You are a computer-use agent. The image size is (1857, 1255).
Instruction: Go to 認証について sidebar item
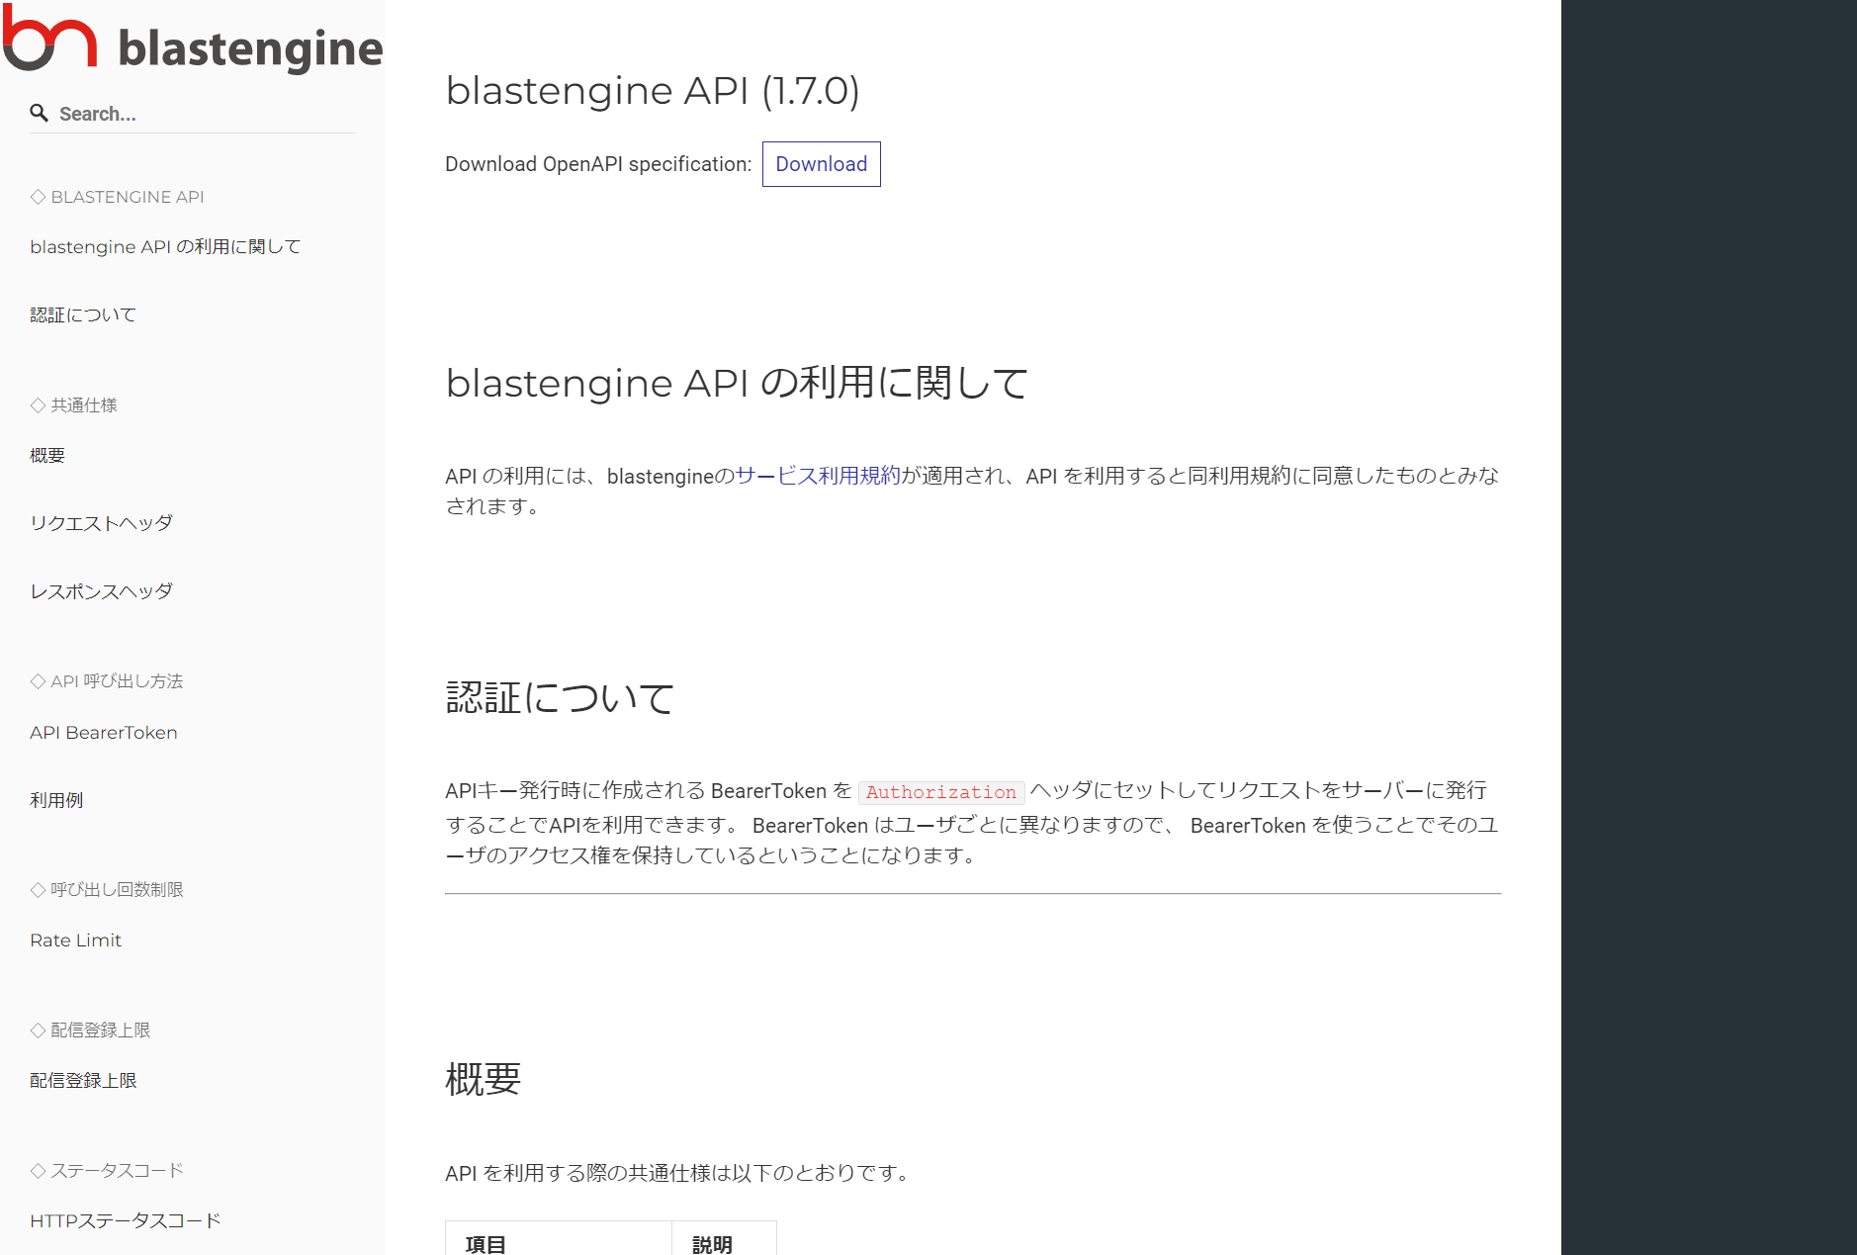pyautogui.click(x=83, y=314)
